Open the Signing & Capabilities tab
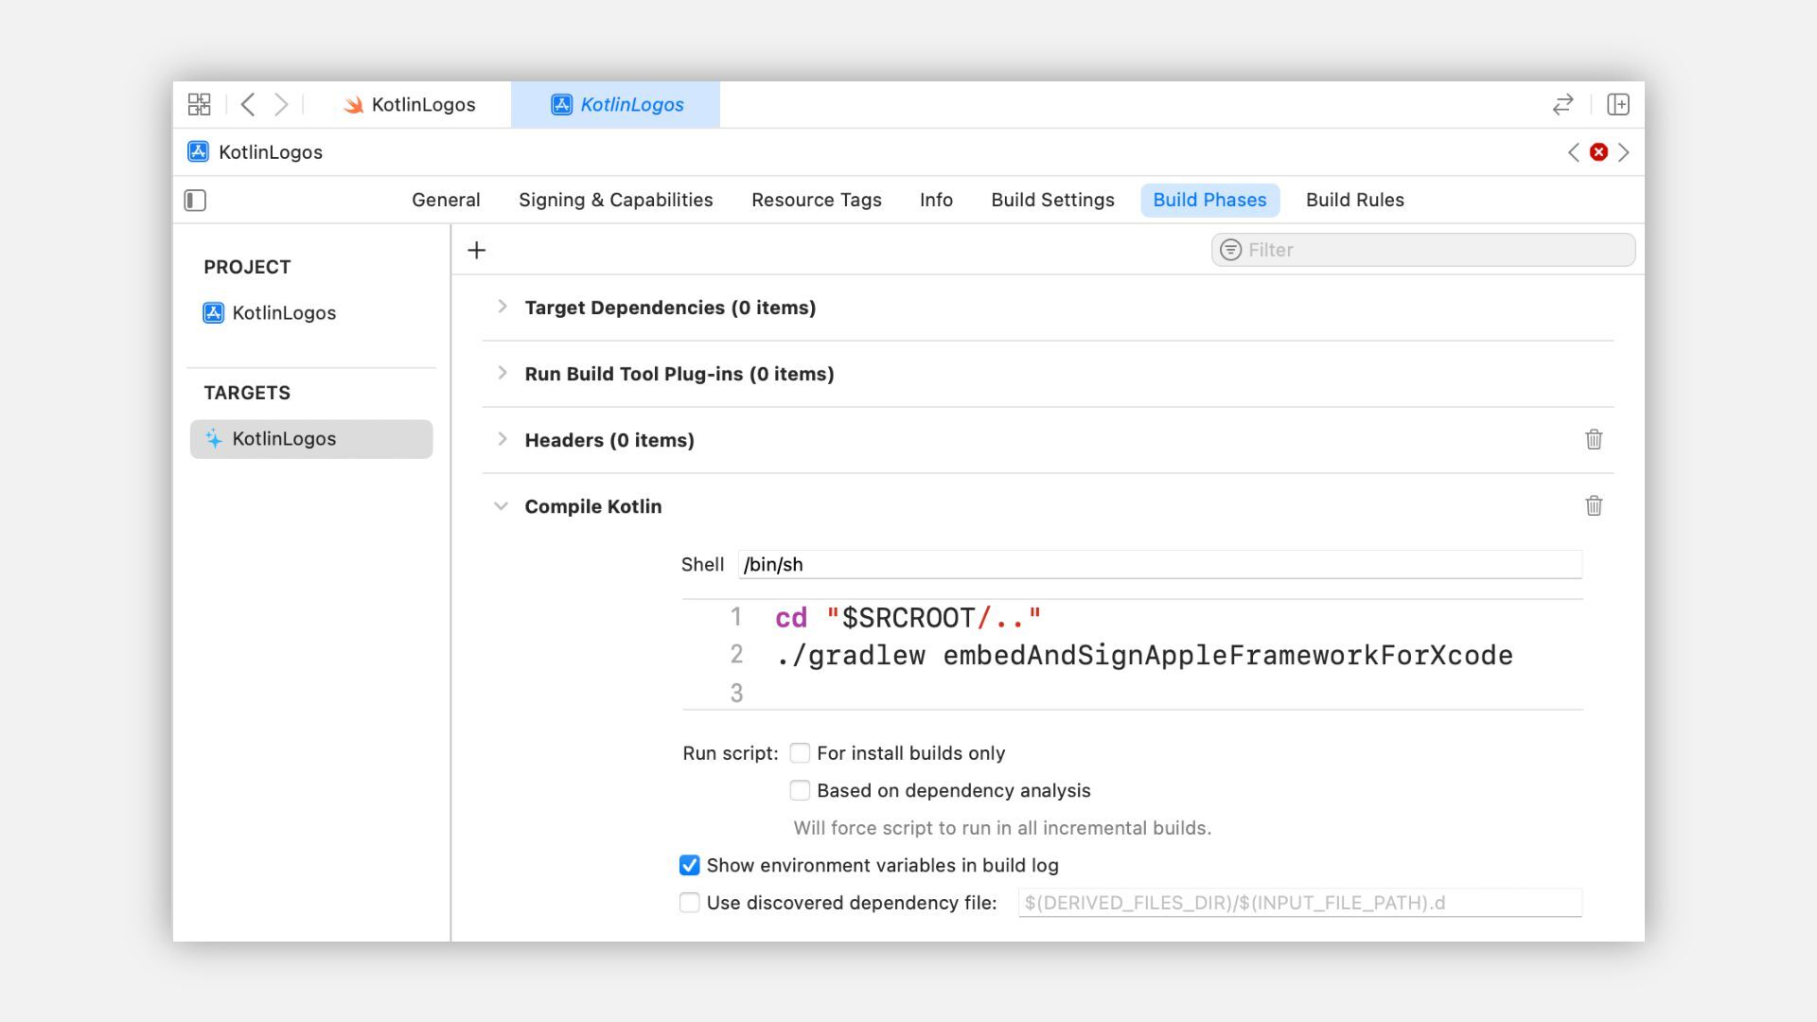The width and height of the screenshot is (1817, 1022). (615, 200)
